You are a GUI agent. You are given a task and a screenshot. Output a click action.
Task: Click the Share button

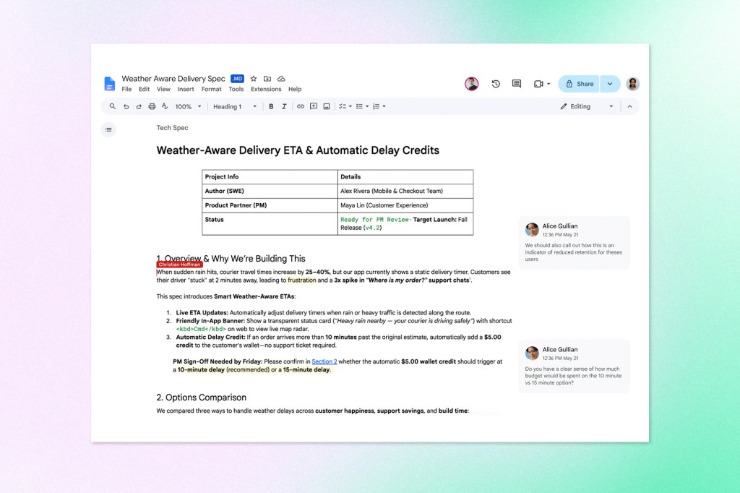[x=579, y=84]
